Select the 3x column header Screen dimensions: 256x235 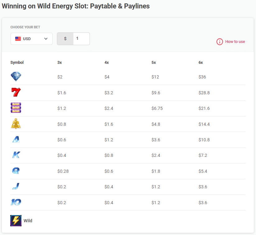(59, 62)
